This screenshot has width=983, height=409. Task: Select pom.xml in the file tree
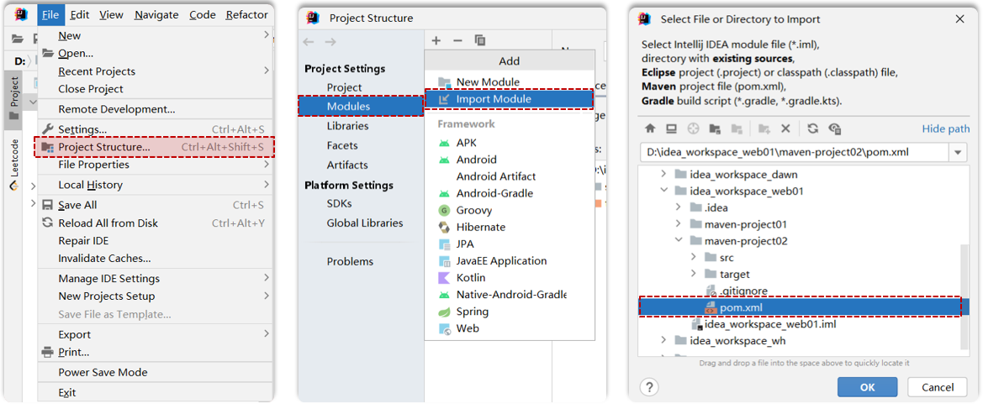(x=740, y=307)
